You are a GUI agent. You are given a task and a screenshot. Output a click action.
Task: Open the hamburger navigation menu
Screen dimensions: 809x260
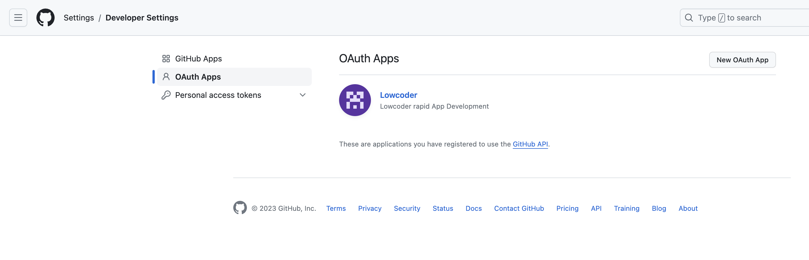18,18
